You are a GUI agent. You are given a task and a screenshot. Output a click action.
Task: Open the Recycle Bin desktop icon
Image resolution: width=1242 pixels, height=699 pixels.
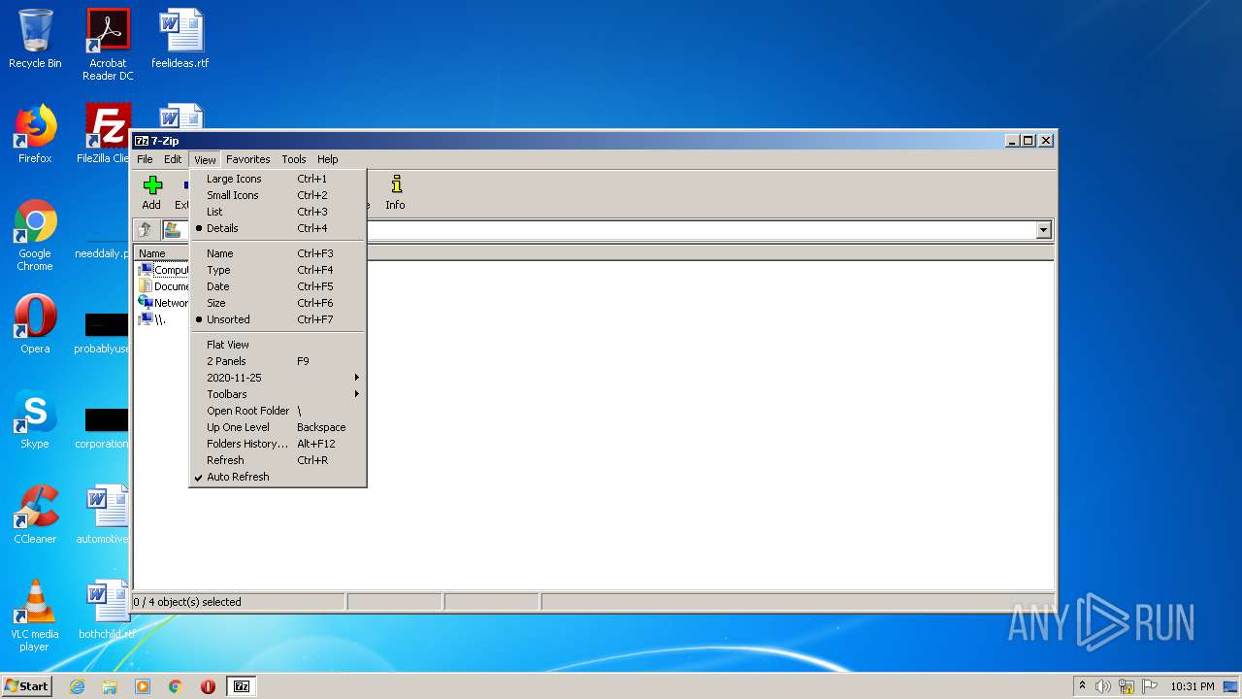tap(35, 39)
